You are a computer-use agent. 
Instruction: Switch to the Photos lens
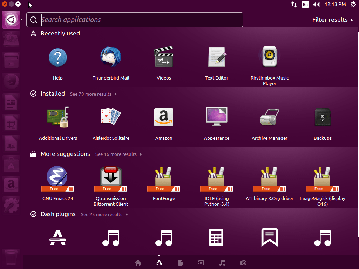click(x=243, y=263)
